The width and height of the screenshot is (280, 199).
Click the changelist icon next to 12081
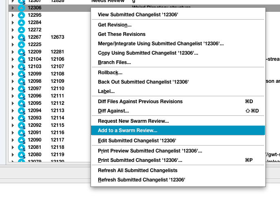pyautogui.click(x=22, y=147)
